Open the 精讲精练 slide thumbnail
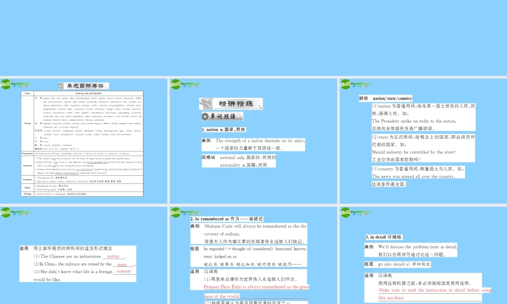507x304 pixels. (253, 141)
